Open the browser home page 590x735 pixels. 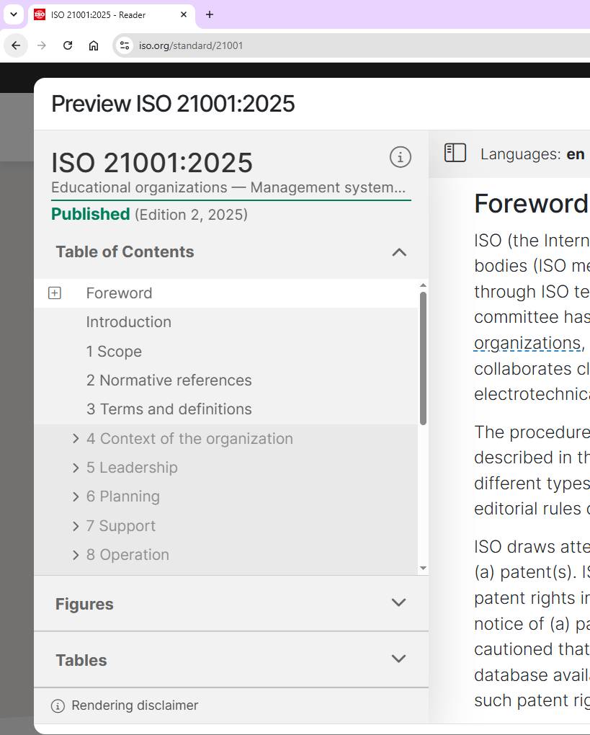point(94,45)
